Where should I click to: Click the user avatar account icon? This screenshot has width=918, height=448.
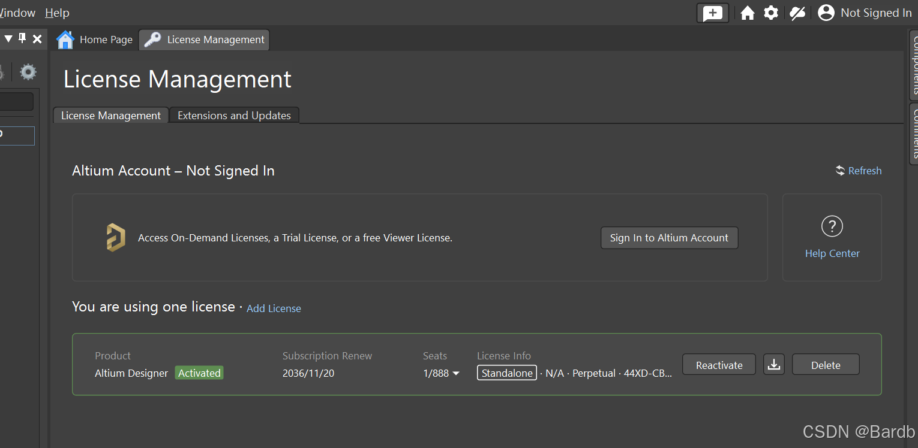pyautogui.click(x=826, y=13)
